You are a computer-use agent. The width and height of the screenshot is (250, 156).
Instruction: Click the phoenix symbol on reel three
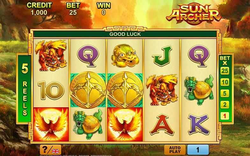pyautogui.click(x=125, y=124)
